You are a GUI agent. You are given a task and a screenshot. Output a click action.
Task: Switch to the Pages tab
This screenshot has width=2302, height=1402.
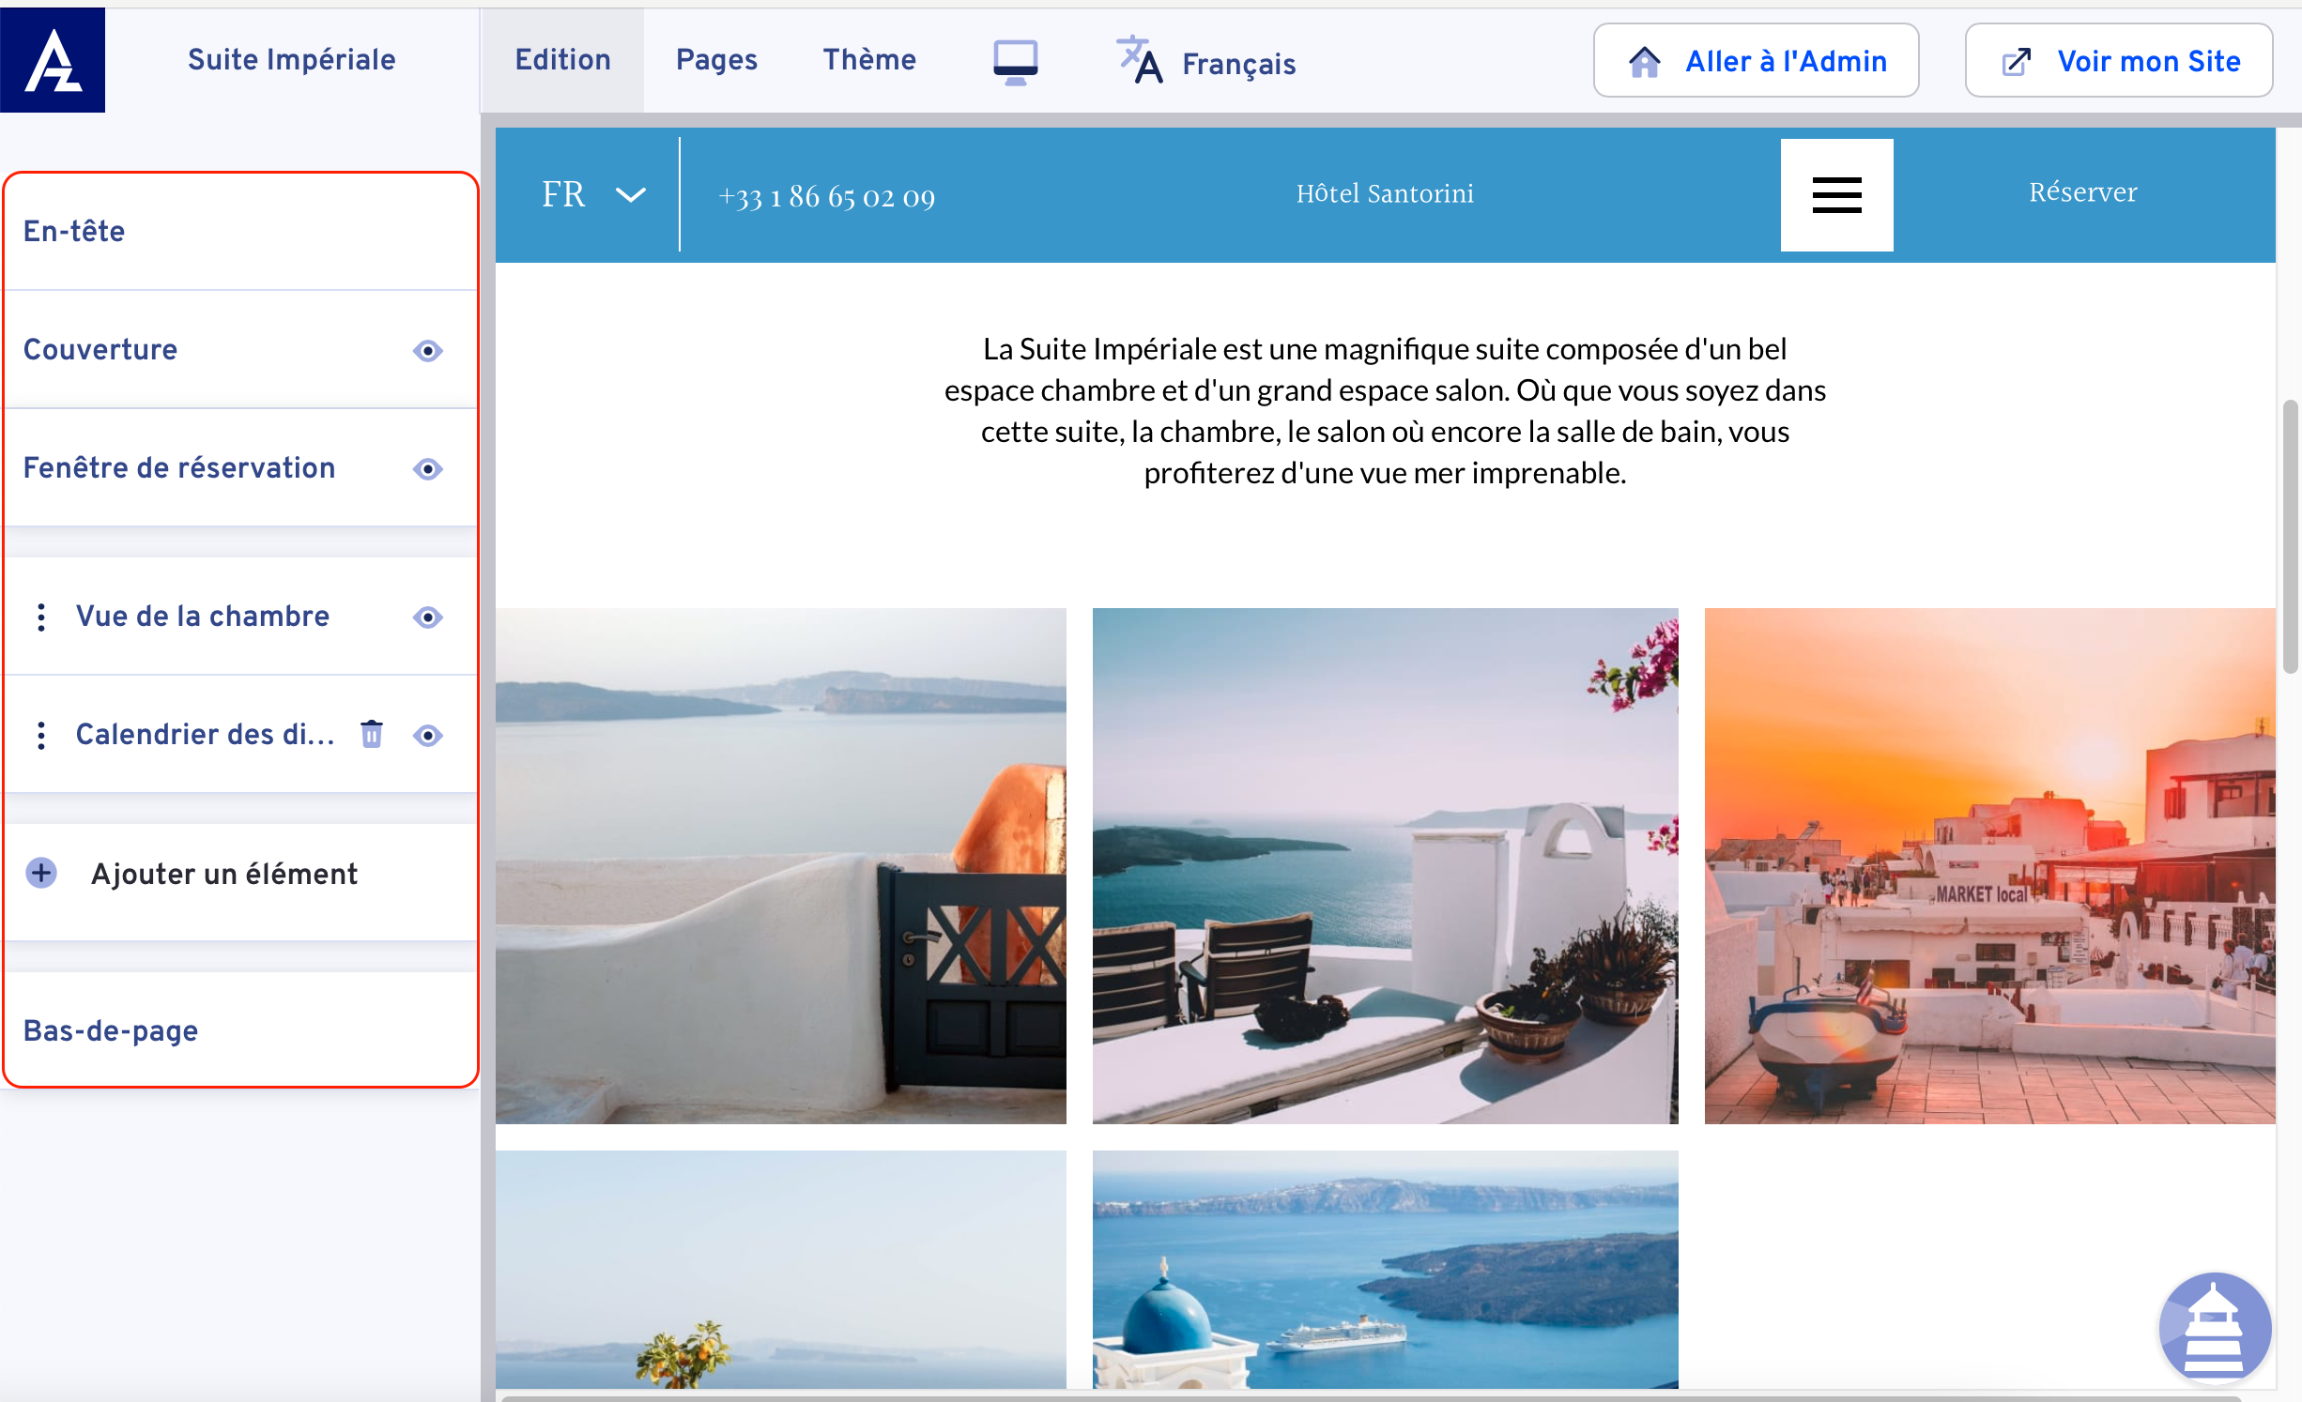tap(716, 60)
